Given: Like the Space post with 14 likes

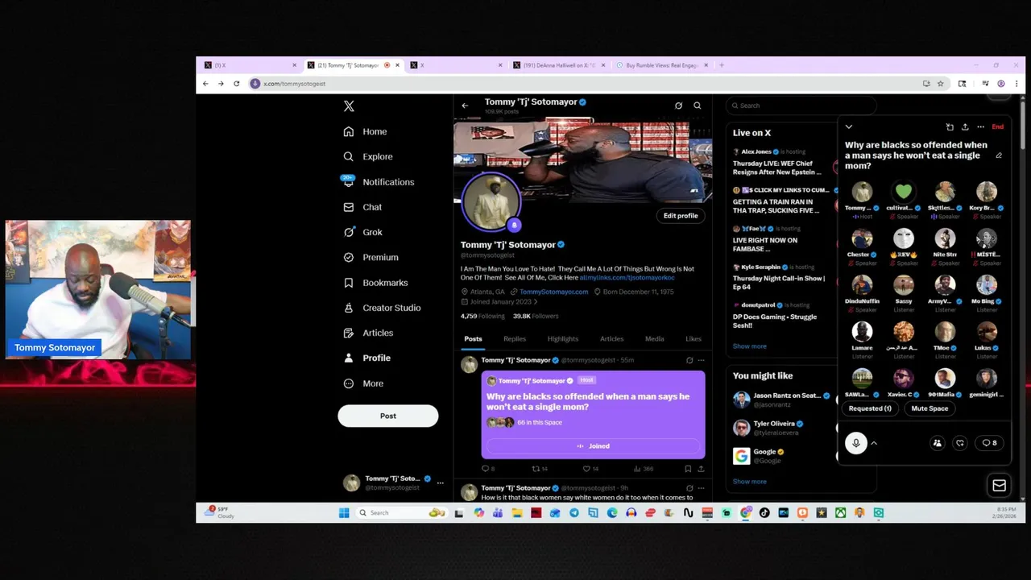Looking at the screenshot, I should pyautogui.click(x=590, y=468).
